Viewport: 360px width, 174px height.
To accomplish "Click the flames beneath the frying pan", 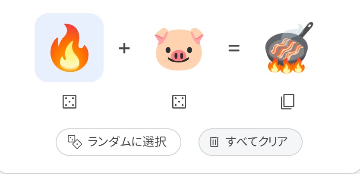I will pos(286,67).
